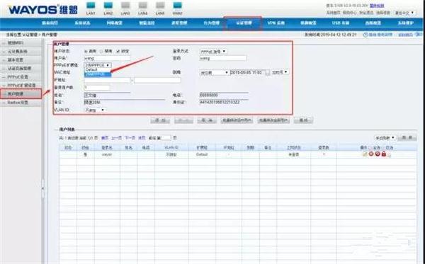
Task: Click the first button below the user form
Action: 160,120
